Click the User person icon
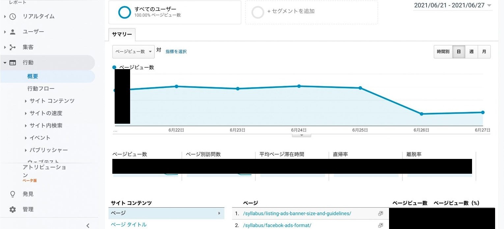This screenshot has width=504, height=229. coord(13,32)
